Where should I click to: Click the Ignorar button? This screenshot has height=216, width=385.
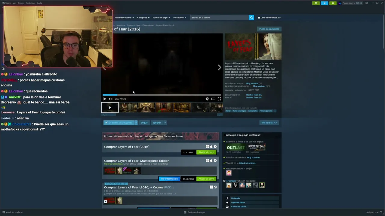click(157, 123)
